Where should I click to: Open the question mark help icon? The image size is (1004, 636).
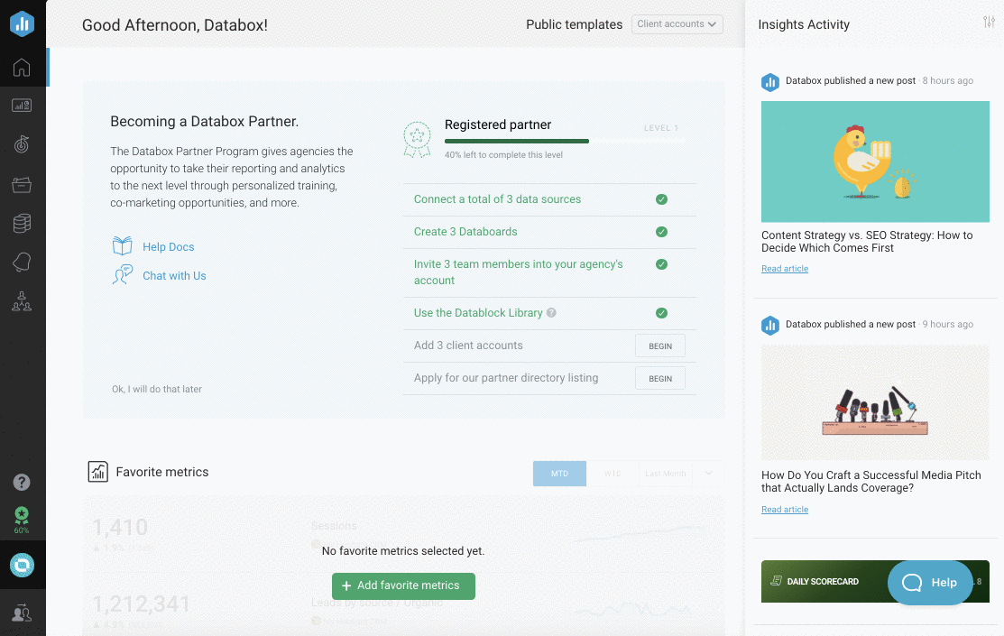pyautogui.click(x=22, y=483)
